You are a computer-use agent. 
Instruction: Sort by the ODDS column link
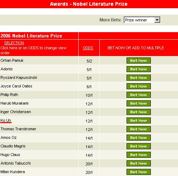tap(88, 48)
